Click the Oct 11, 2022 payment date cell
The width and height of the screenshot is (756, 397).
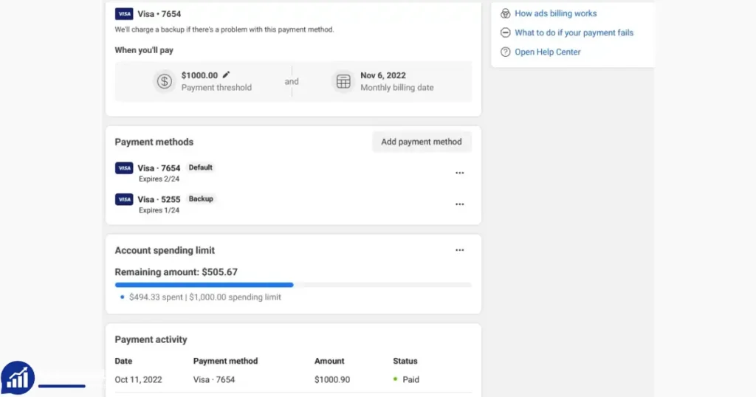(x=138, y=379)
